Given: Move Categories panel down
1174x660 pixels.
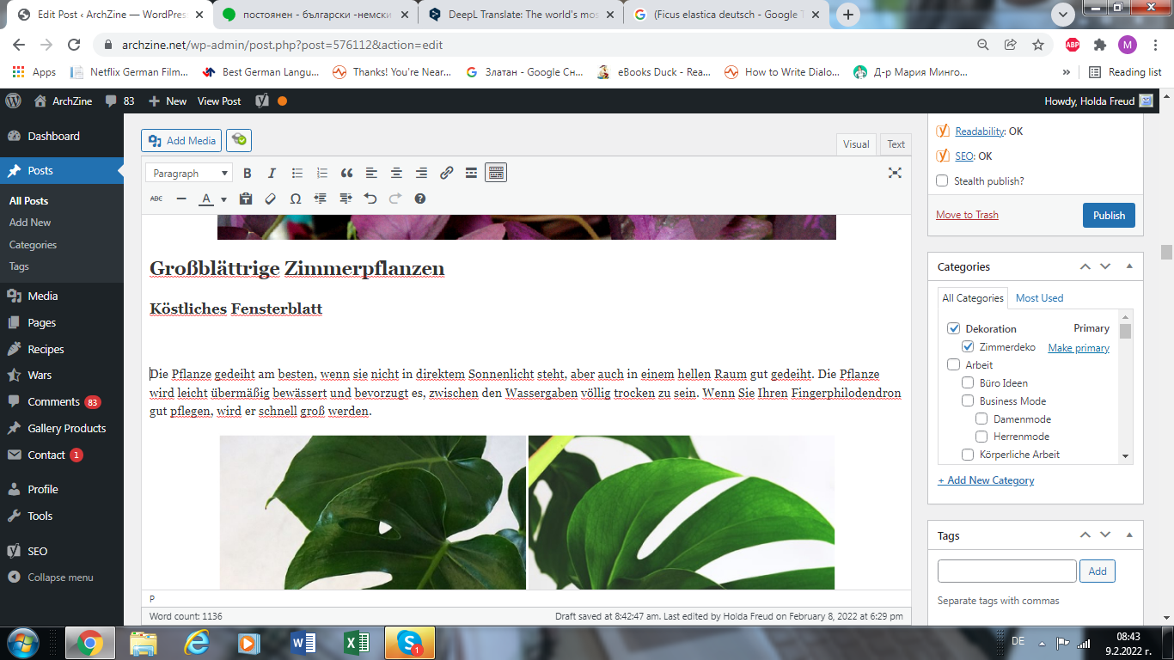Looking at the screenshot, I should [x=1105, y=266].
